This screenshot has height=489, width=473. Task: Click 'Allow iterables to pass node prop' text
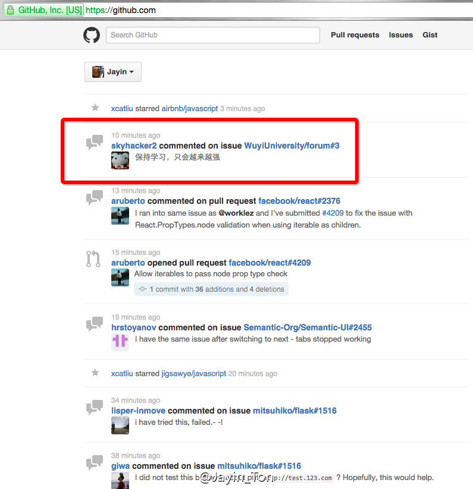211,274
